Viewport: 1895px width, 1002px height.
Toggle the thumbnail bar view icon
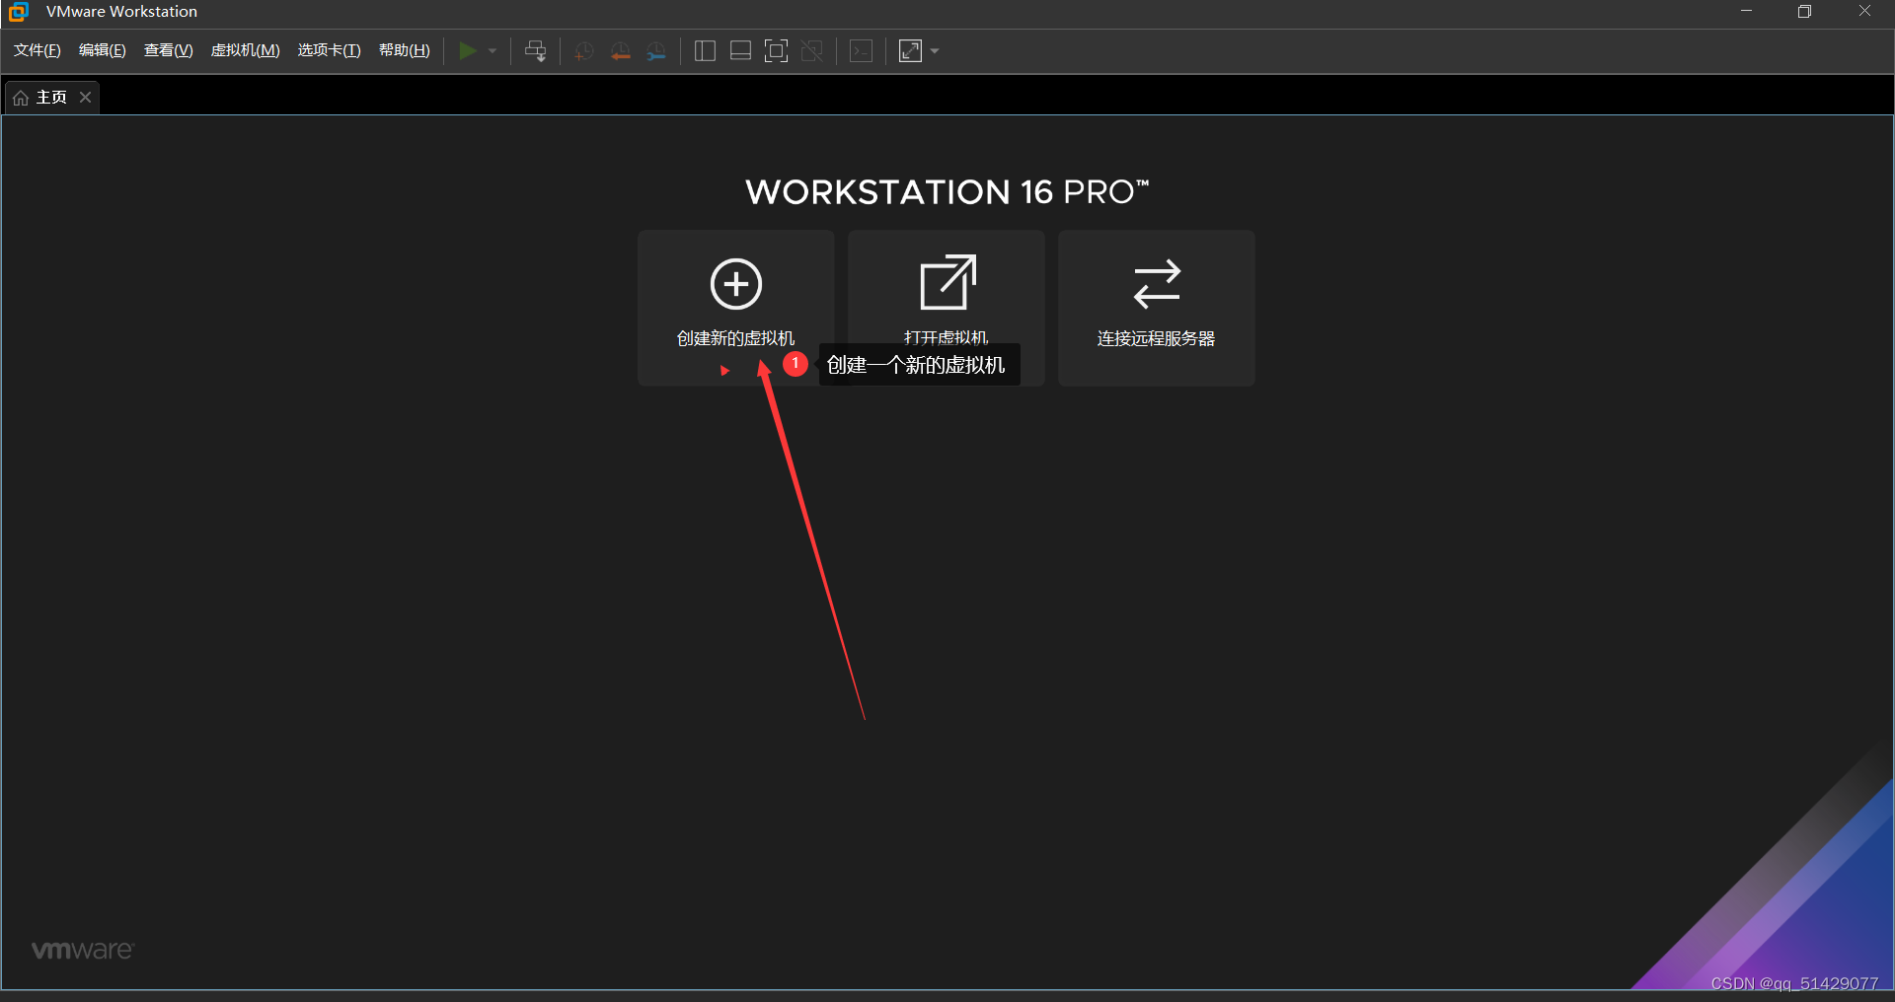740,51
